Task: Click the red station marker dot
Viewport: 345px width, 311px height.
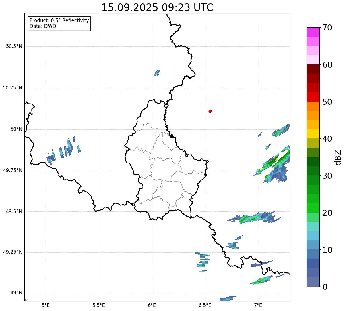Action: click(210, 111)
